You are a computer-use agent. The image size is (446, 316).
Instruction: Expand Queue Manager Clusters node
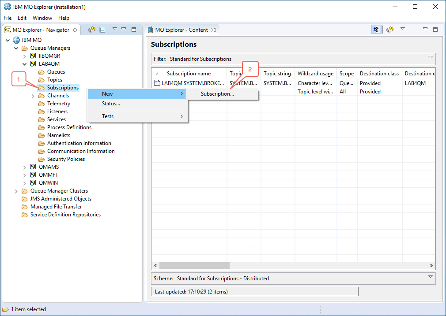16,191
